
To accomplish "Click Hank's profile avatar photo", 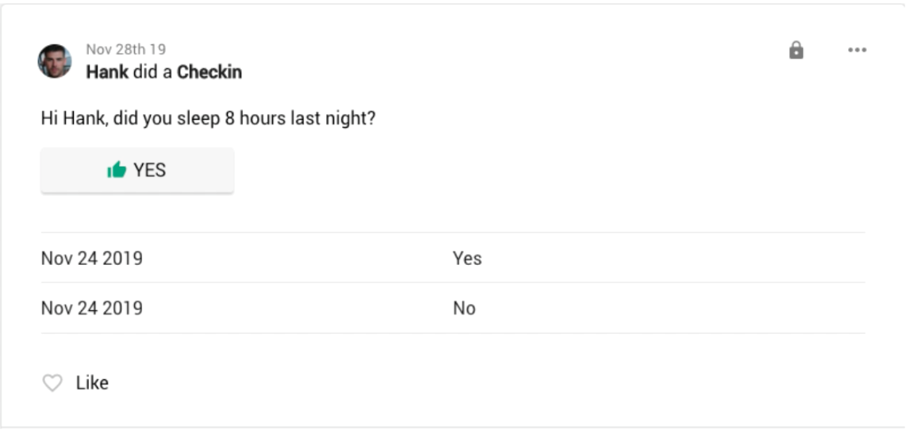I will tap(55, 61).
